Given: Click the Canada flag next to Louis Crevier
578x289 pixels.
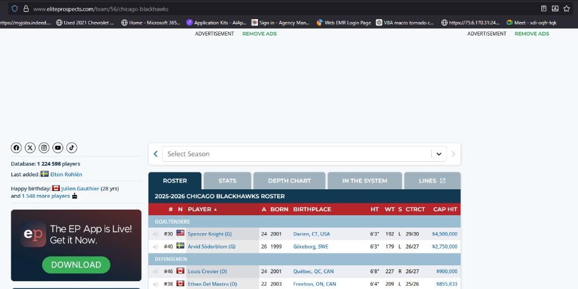Looking at the screenshot, I should (x=180, y=270).
